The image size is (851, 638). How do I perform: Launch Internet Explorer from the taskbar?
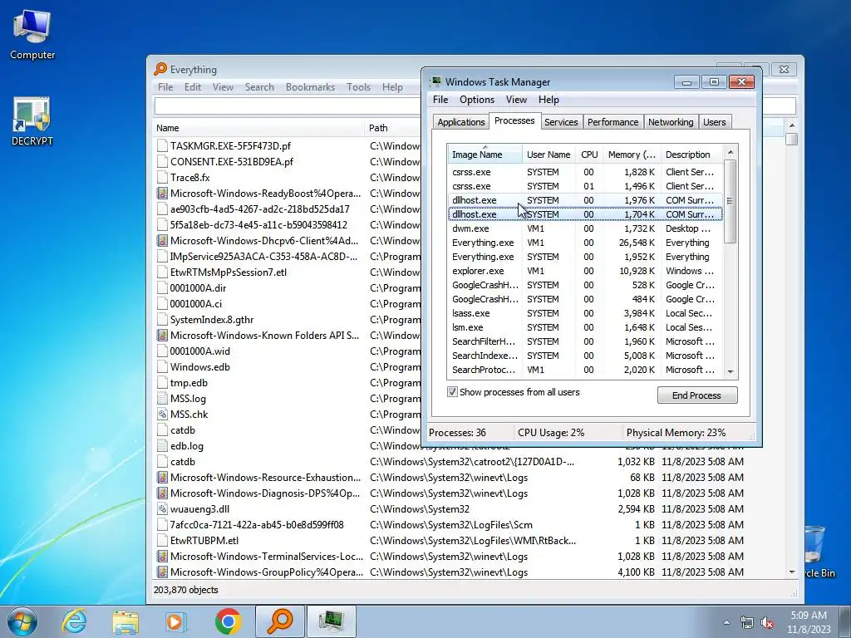click(x=74, y=621)
